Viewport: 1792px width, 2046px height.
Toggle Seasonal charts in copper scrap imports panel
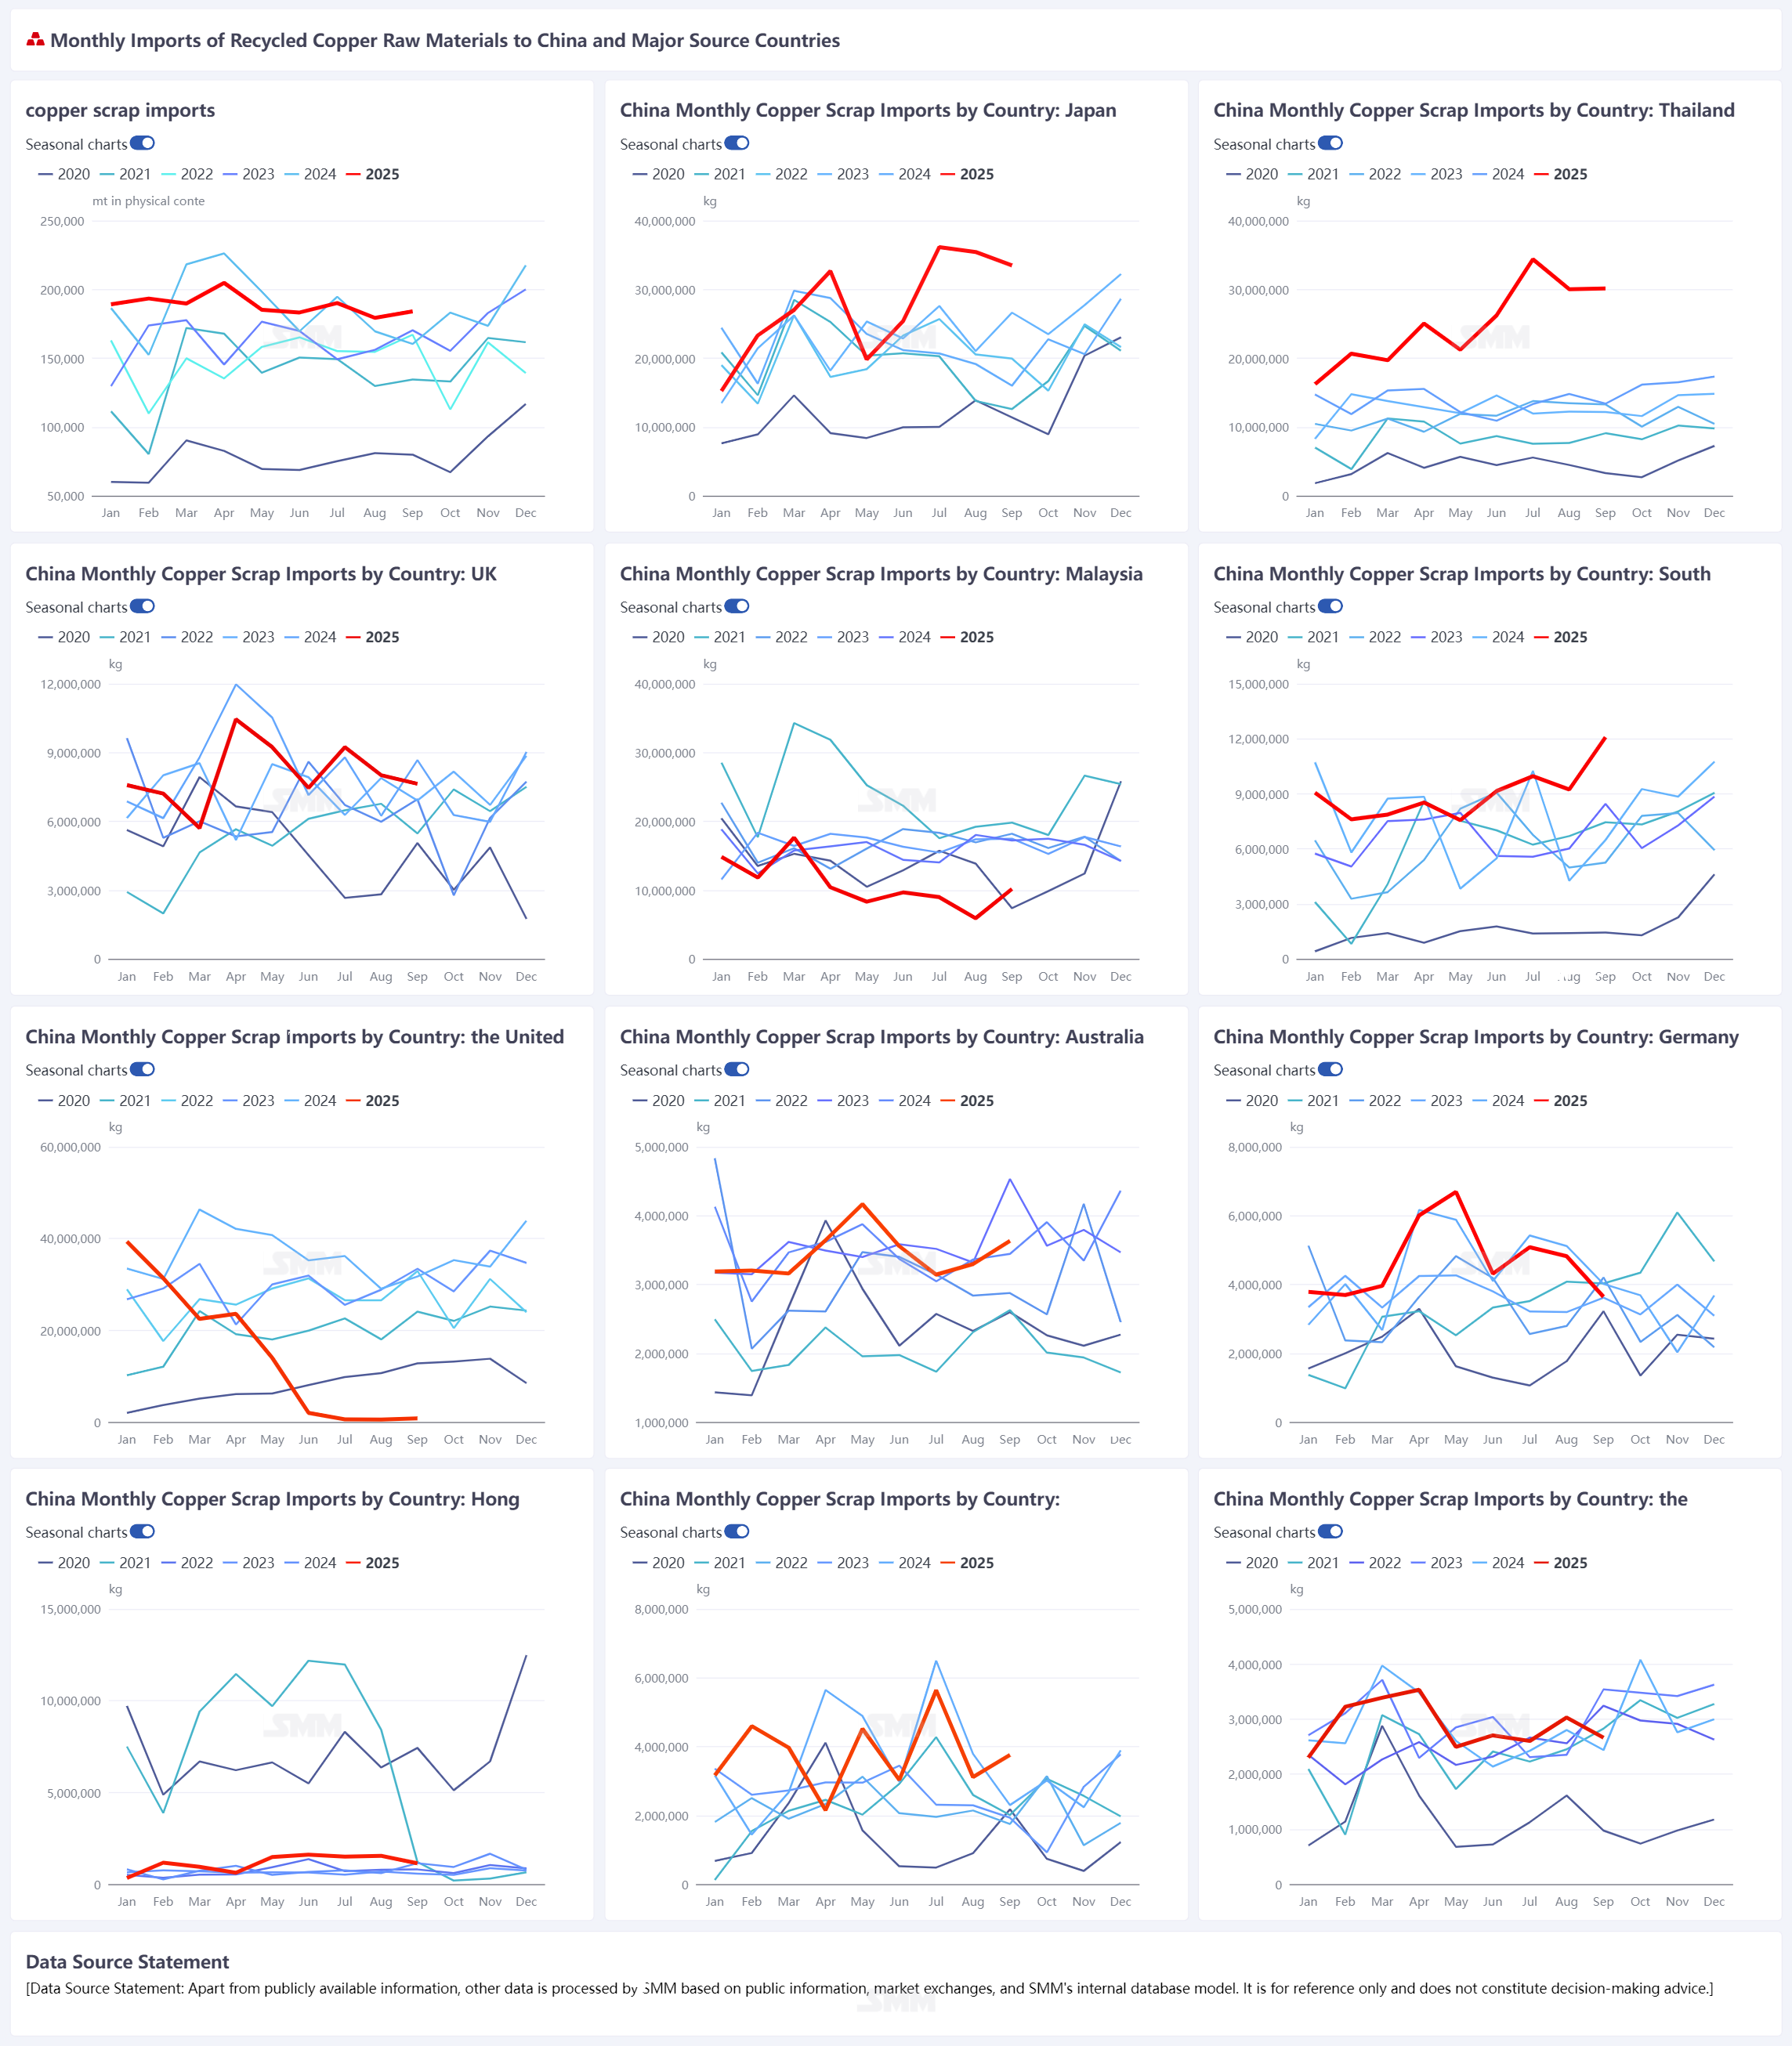tap(142, 144)
